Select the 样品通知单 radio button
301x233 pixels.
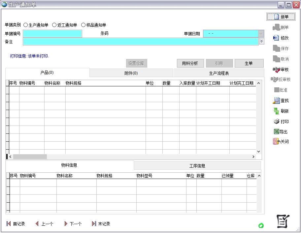83,25
